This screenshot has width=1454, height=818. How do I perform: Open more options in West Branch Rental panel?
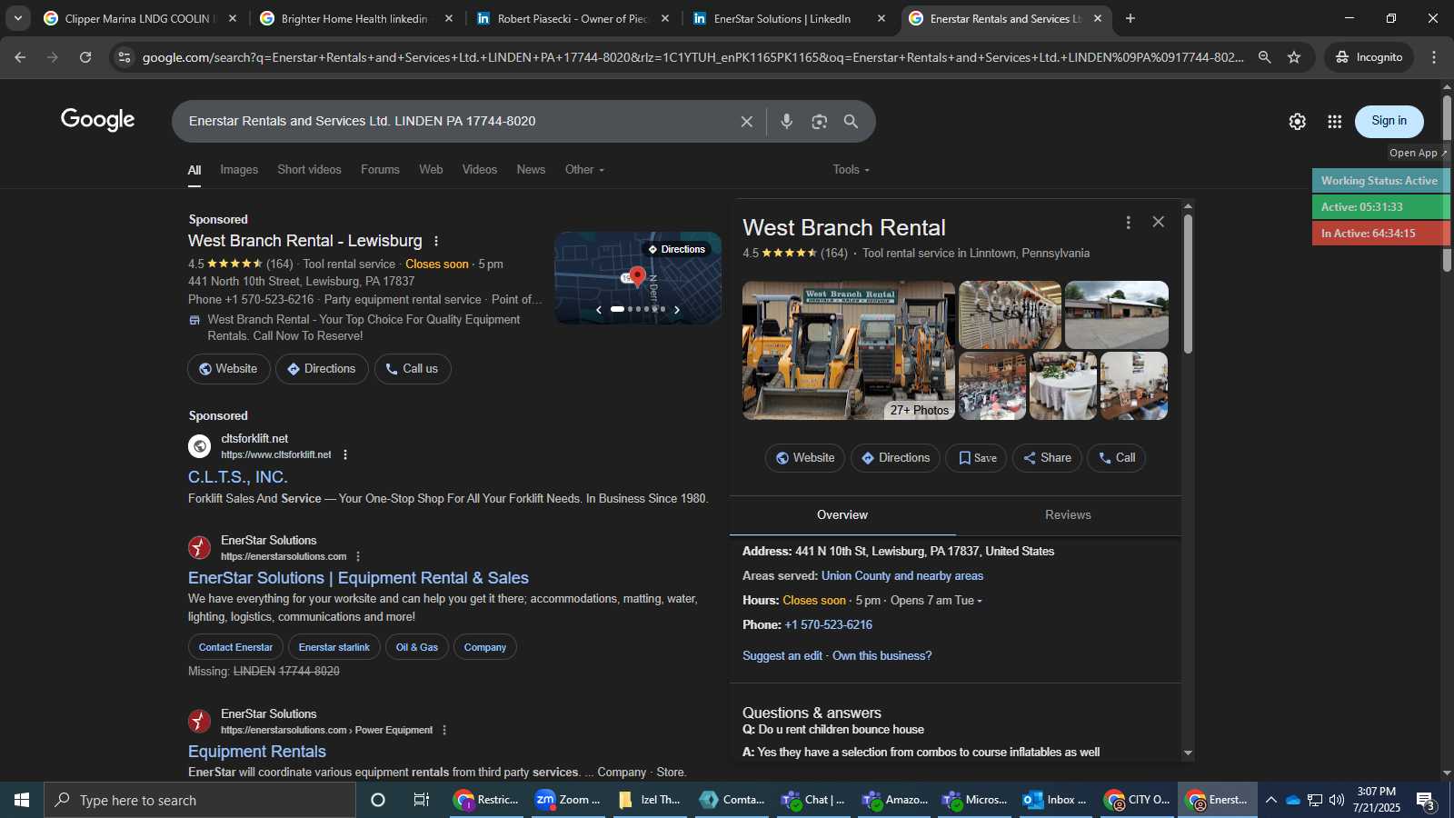[x=1129, y=223]
